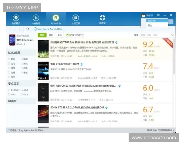Filter by Android 4.0.x checkbox
The height and width of the screenshot is (145, 182).
tap(22, 95)
